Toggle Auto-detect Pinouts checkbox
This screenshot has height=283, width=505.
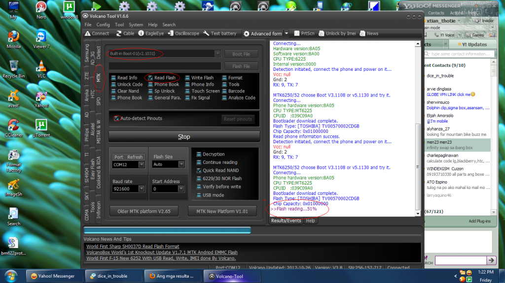coord(116,118)
